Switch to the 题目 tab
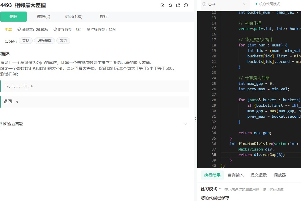 click(x=14, y=16)
